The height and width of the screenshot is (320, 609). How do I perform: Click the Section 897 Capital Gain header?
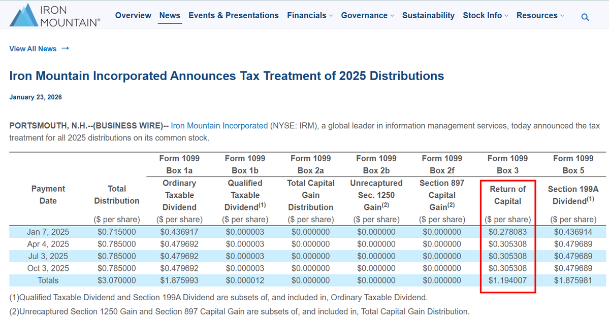[442, 195]
